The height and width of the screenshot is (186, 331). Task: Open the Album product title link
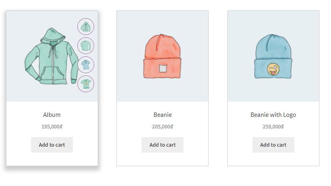click(52, 115)
